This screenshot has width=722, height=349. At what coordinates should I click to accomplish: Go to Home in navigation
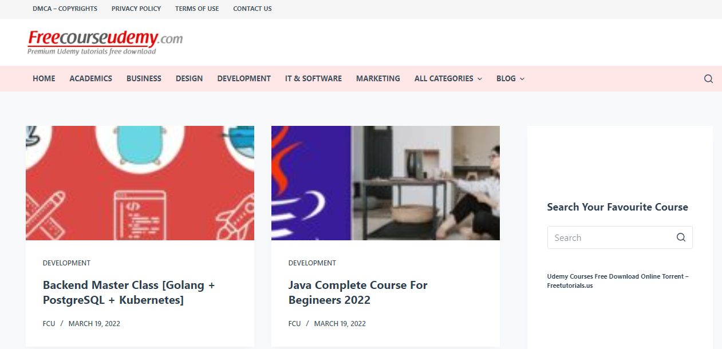[x=44, y=78]
